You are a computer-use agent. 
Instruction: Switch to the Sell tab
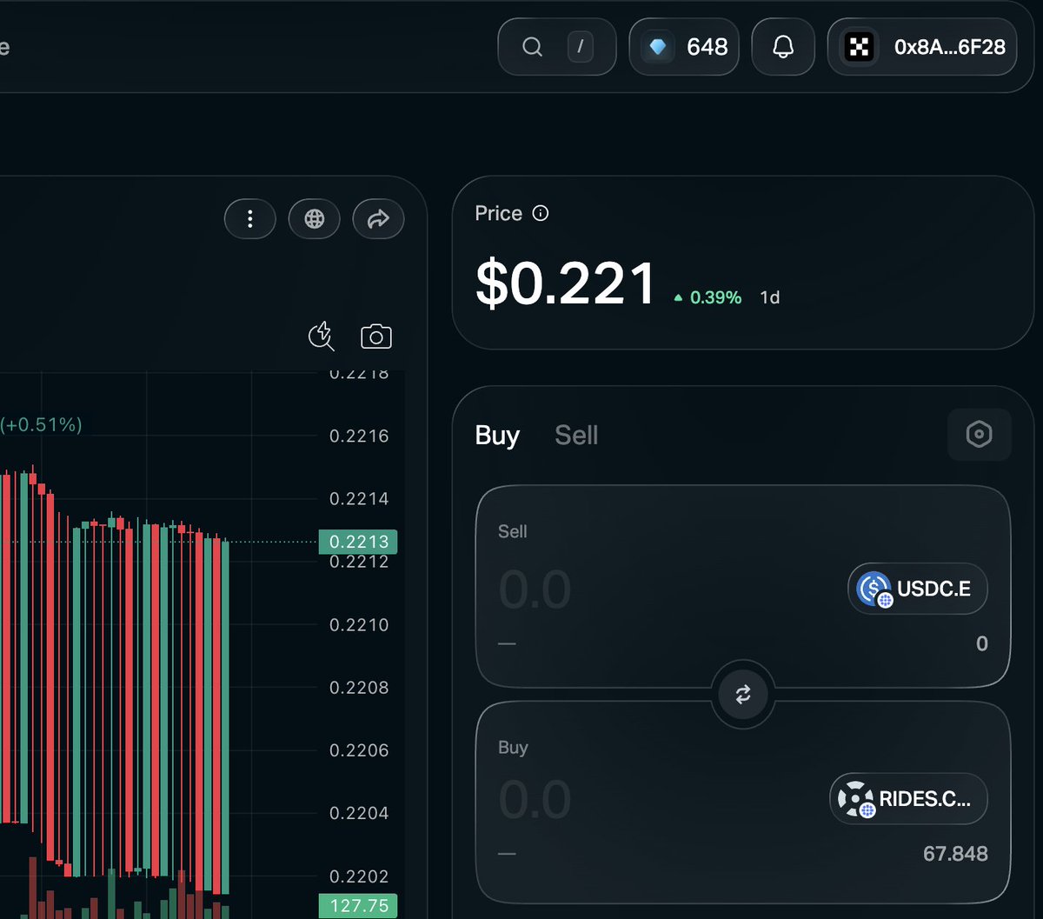(576, 435)
